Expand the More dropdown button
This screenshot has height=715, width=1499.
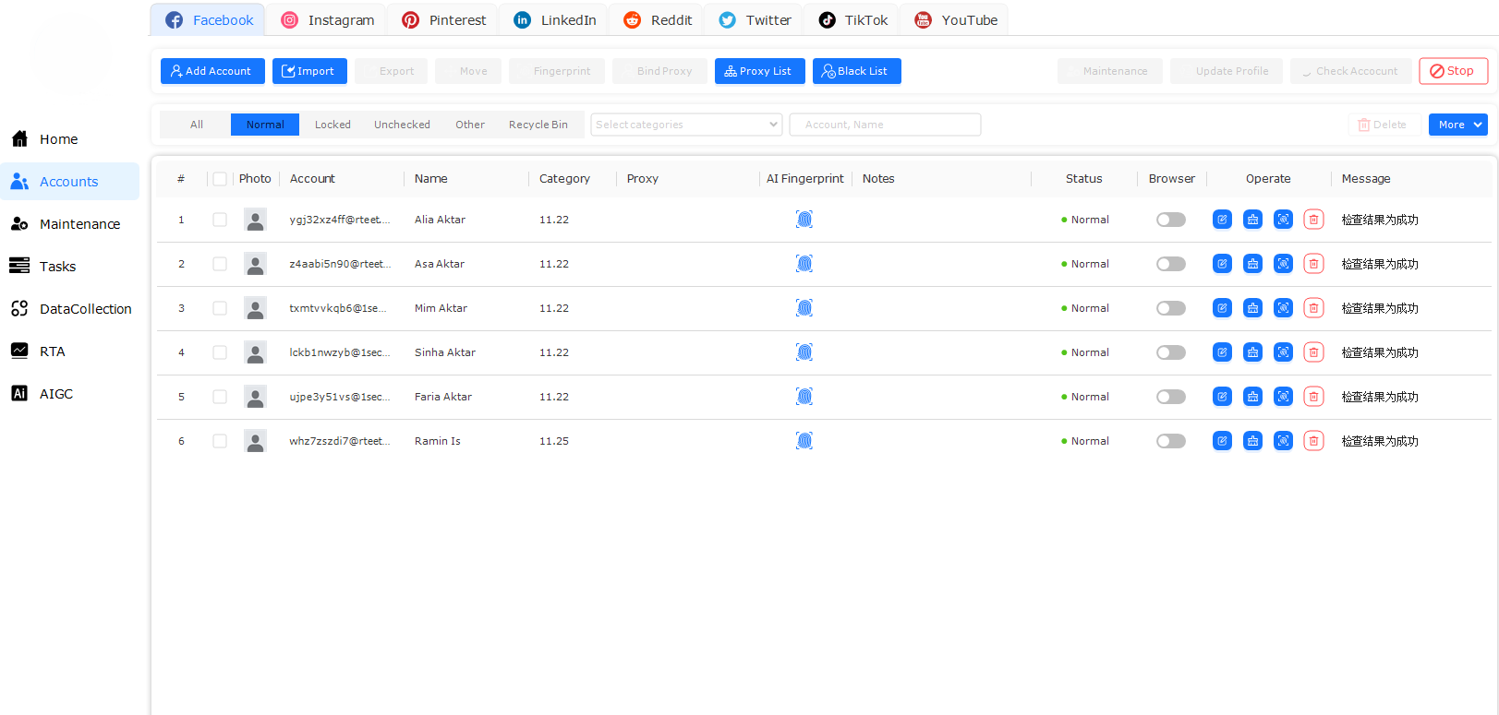click(1458, 125)
